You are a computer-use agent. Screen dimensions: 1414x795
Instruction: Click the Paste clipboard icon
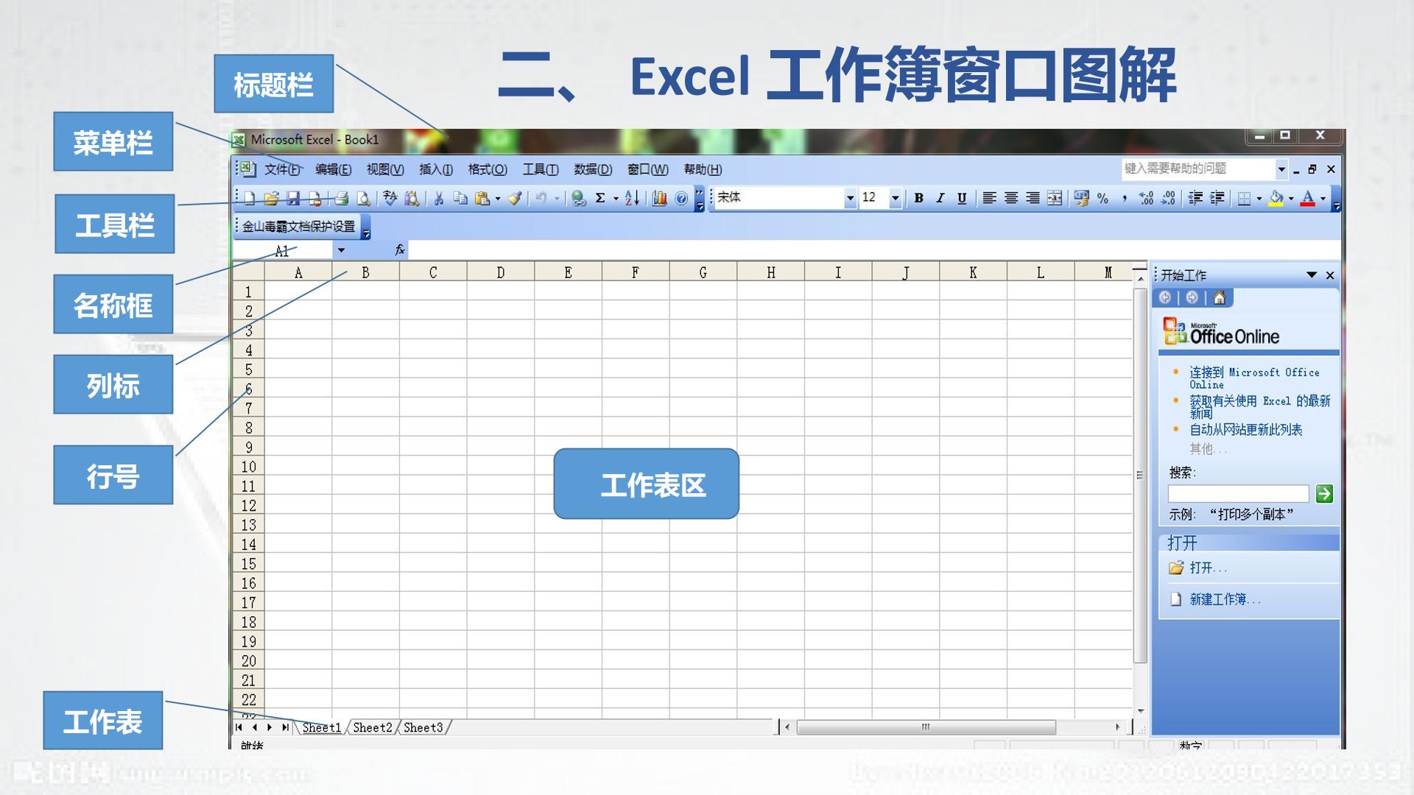point(482,198)
